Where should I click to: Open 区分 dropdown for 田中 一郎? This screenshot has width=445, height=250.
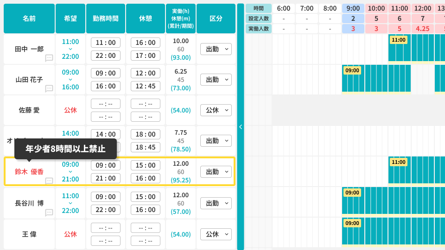coord(216,49)
